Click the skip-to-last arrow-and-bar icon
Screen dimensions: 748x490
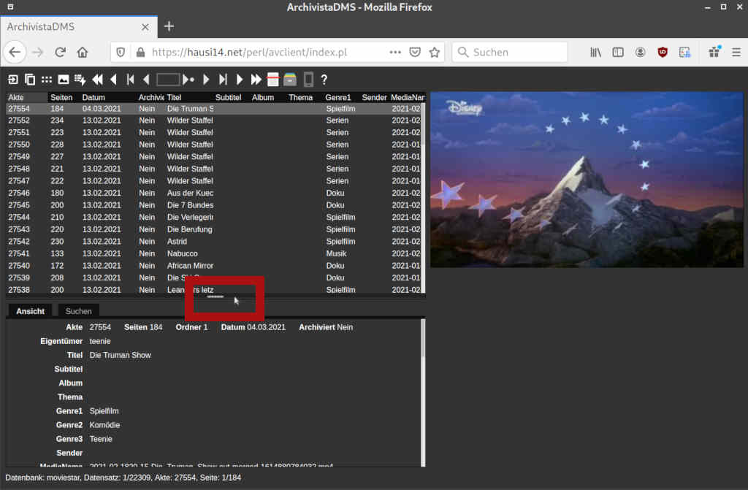click(x=223, y=80)
